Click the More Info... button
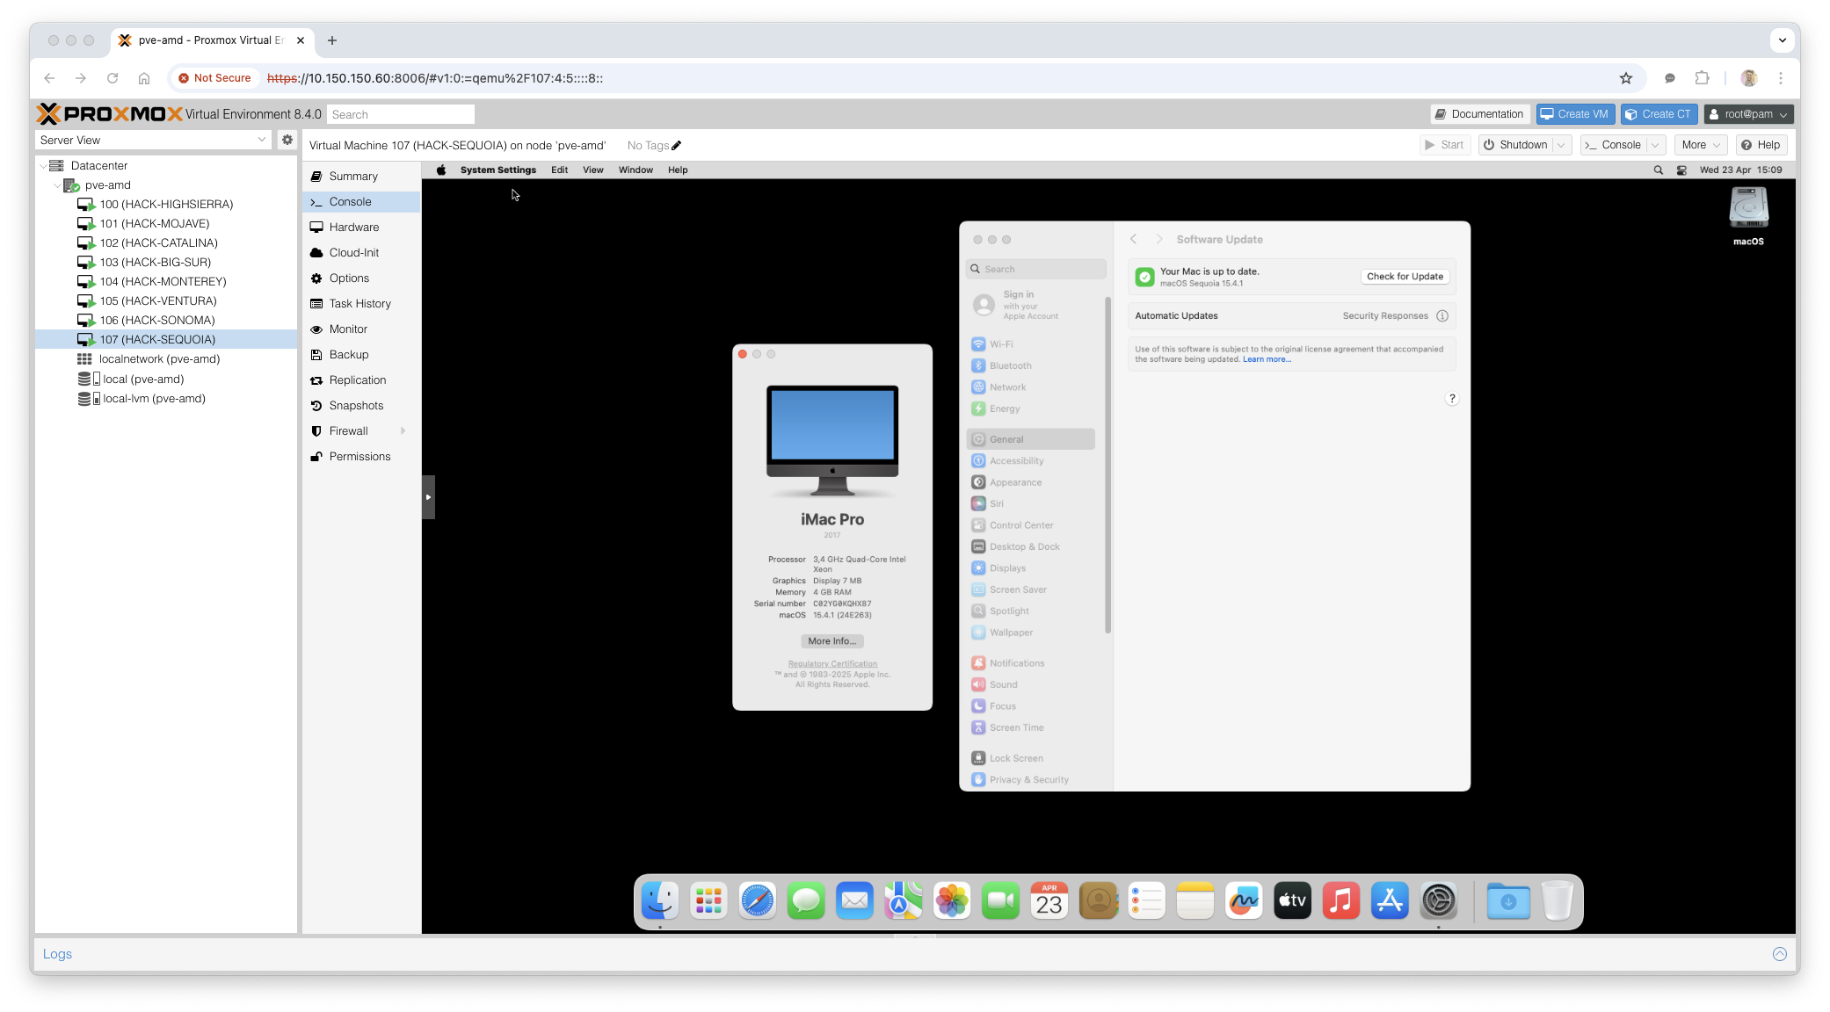 pyautogui.click(x=831, y=641)
